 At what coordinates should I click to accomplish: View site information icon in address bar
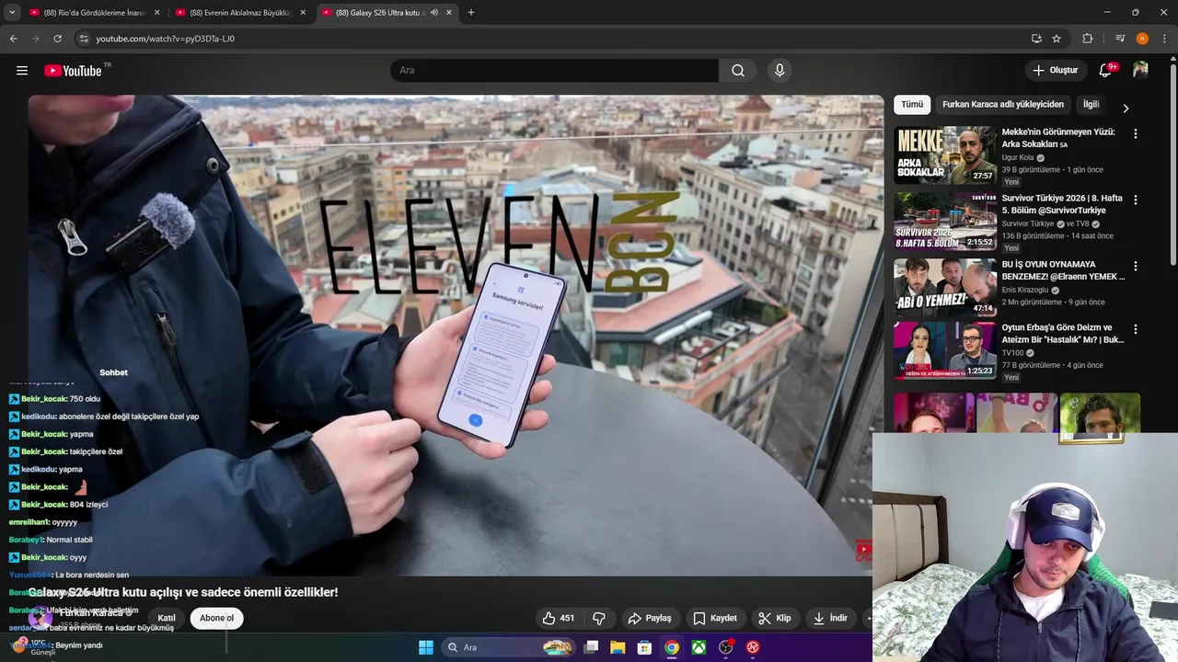84,39
